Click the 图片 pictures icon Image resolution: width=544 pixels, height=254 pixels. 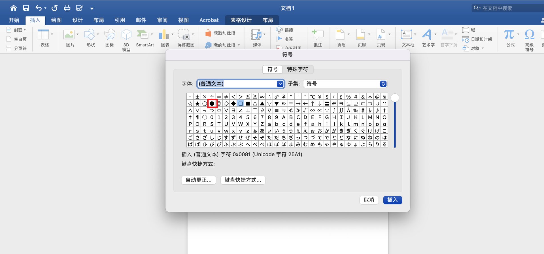[x=69, y=35]
